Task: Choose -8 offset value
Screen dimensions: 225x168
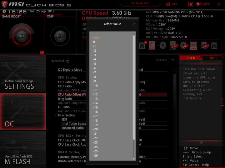Action: tap(94, 77)
